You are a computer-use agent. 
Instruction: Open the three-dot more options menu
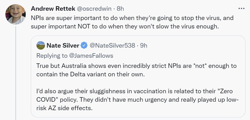(241, 8)
